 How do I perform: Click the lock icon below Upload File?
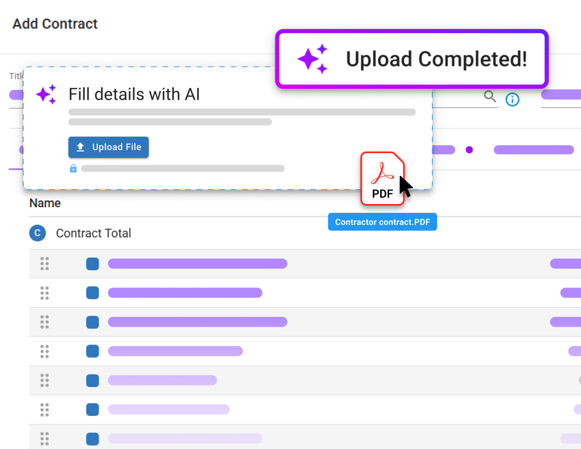pyautogui.click(x=73, y=168)
